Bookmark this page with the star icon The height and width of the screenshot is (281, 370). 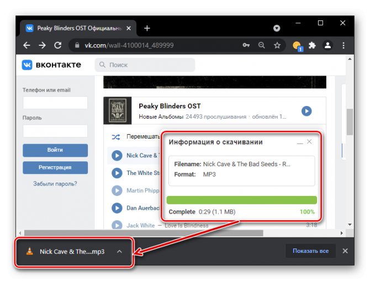click(x=277, y=45)
